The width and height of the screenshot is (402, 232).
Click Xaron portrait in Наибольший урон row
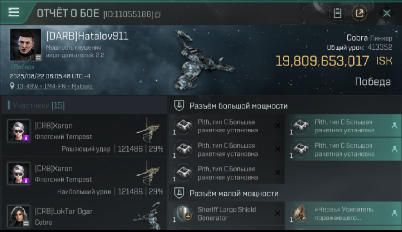[x=19, y=174]
